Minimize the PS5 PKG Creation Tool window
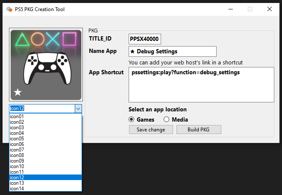This screenshot has height=195, width=282. click(x=231, y=9)
